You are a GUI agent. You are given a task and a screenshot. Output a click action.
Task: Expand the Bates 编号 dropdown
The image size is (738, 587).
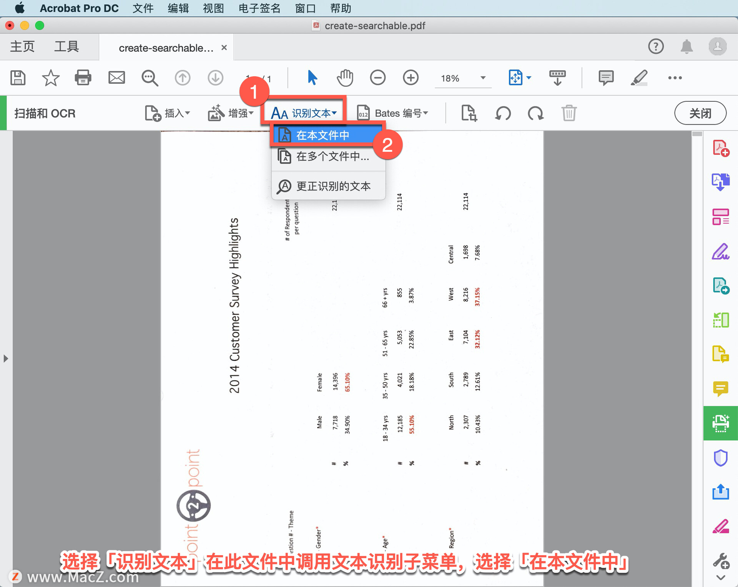(392, 113)
